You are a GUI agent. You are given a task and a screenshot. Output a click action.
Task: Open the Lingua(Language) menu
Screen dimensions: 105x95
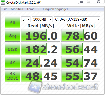pos(55,9)
